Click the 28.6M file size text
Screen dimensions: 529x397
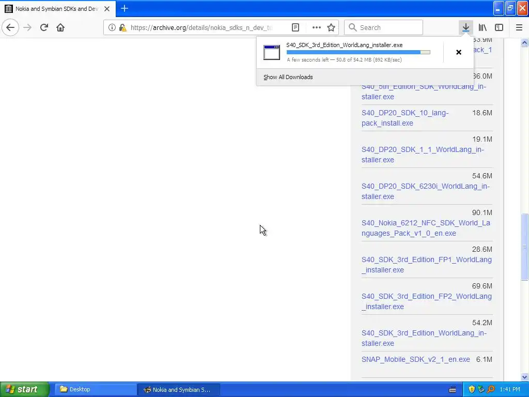tap(482, 249)
